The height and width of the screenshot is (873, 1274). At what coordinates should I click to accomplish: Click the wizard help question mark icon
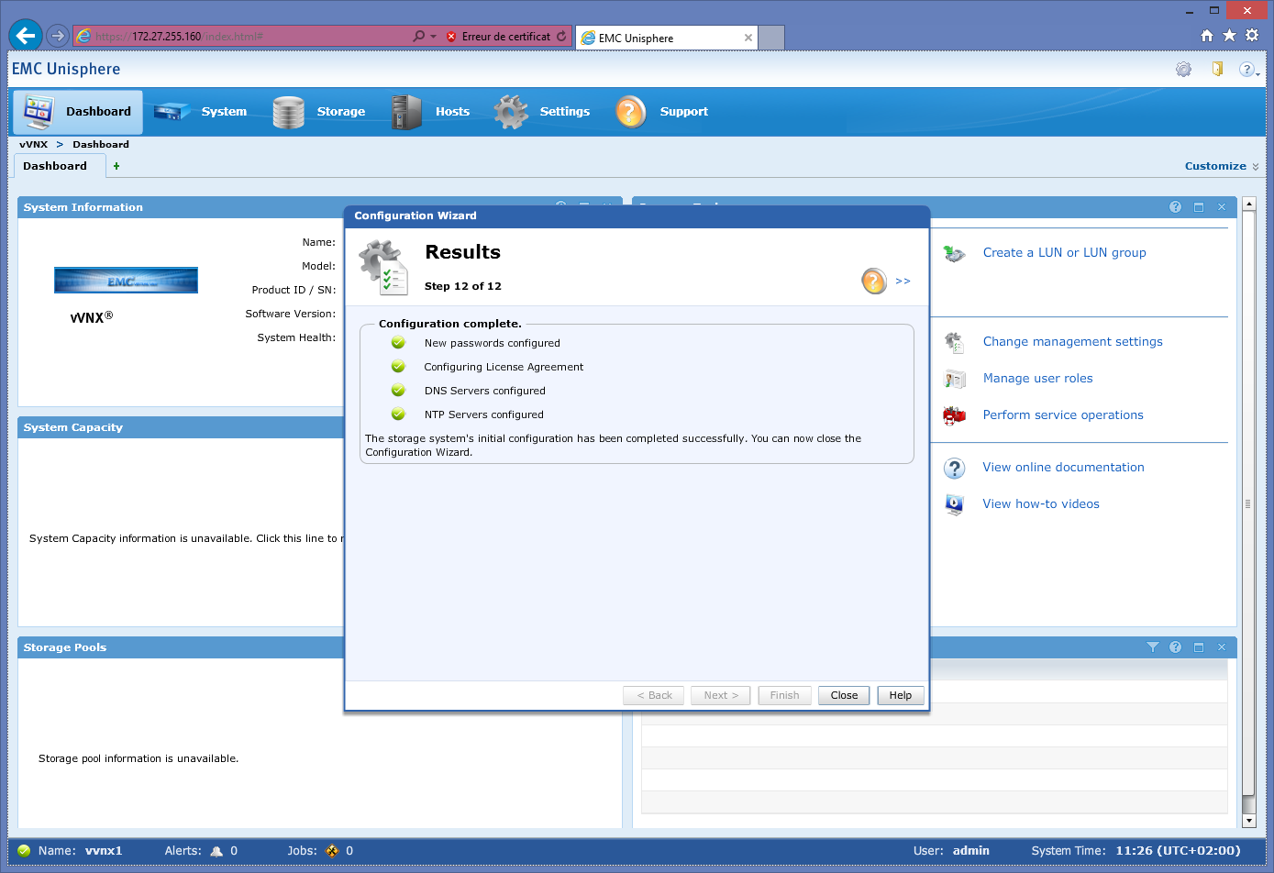tap(873, 281)
